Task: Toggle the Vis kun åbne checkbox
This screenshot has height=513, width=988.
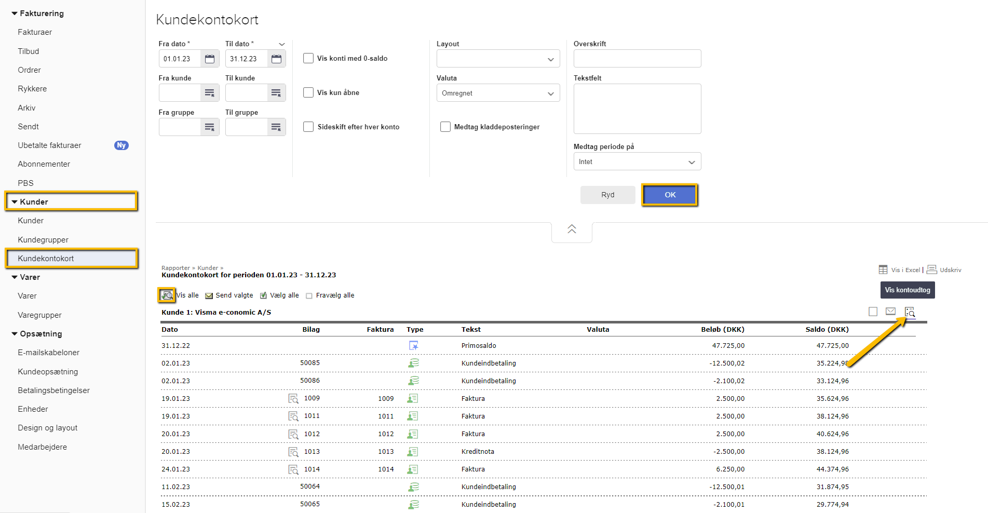Action: 308,92
